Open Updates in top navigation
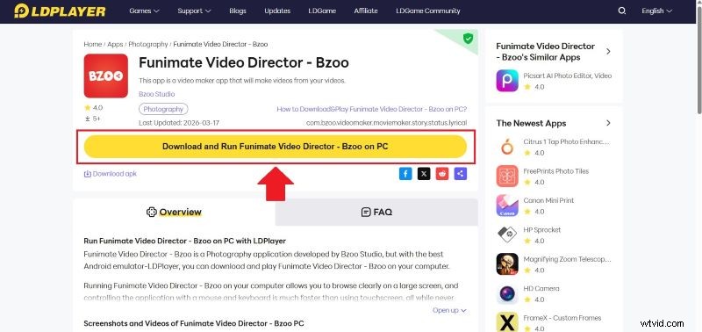The image size is (702, 332). click(277, 11)
